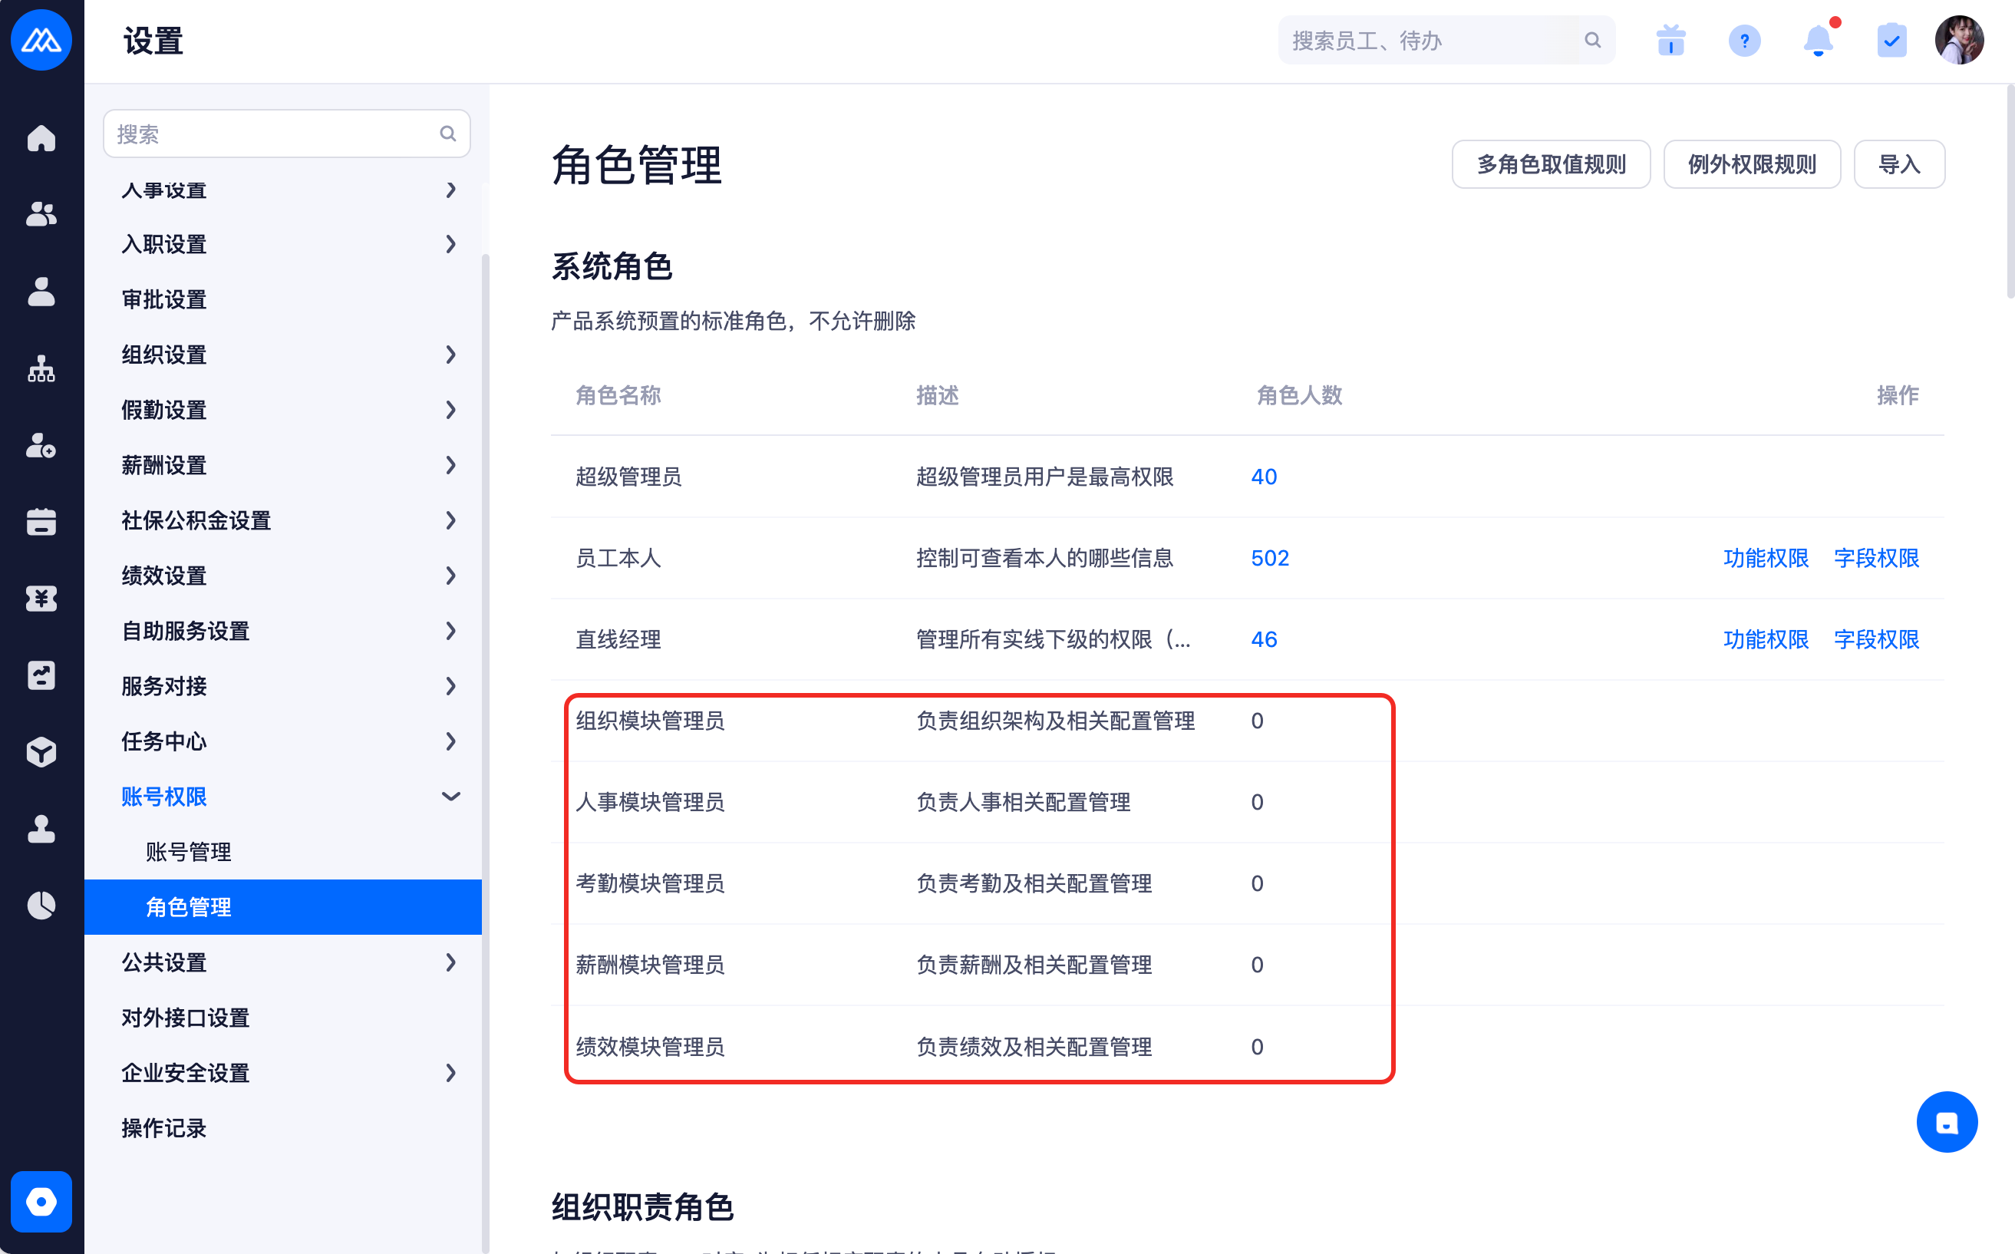Click the pie chart report icon
The height and width of the screenshot is (1254, 2015).
(41, 905)
